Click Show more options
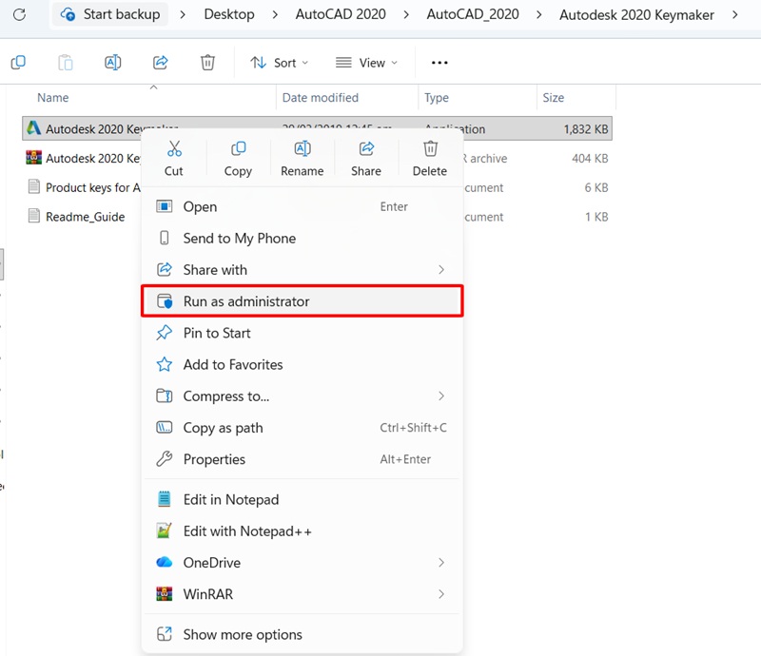The width and height of the screenshot is (761, 656). [244, 634]
